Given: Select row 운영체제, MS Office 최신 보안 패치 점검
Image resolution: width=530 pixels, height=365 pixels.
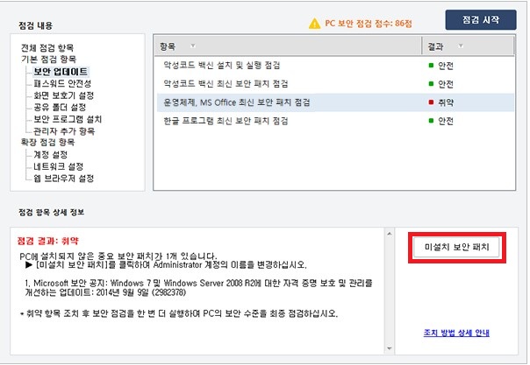Looking at the screenshot, I should (334, 102).
